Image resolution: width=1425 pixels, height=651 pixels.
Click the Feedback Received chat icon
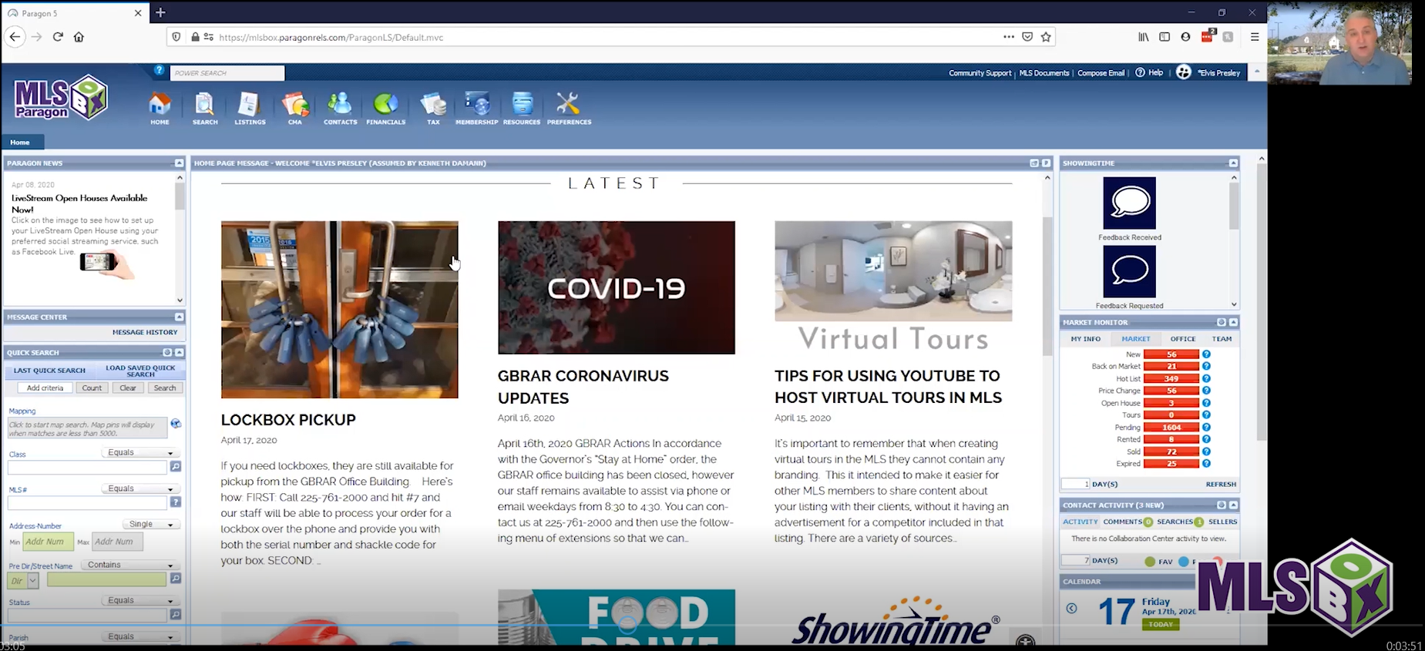point(1129,203)
